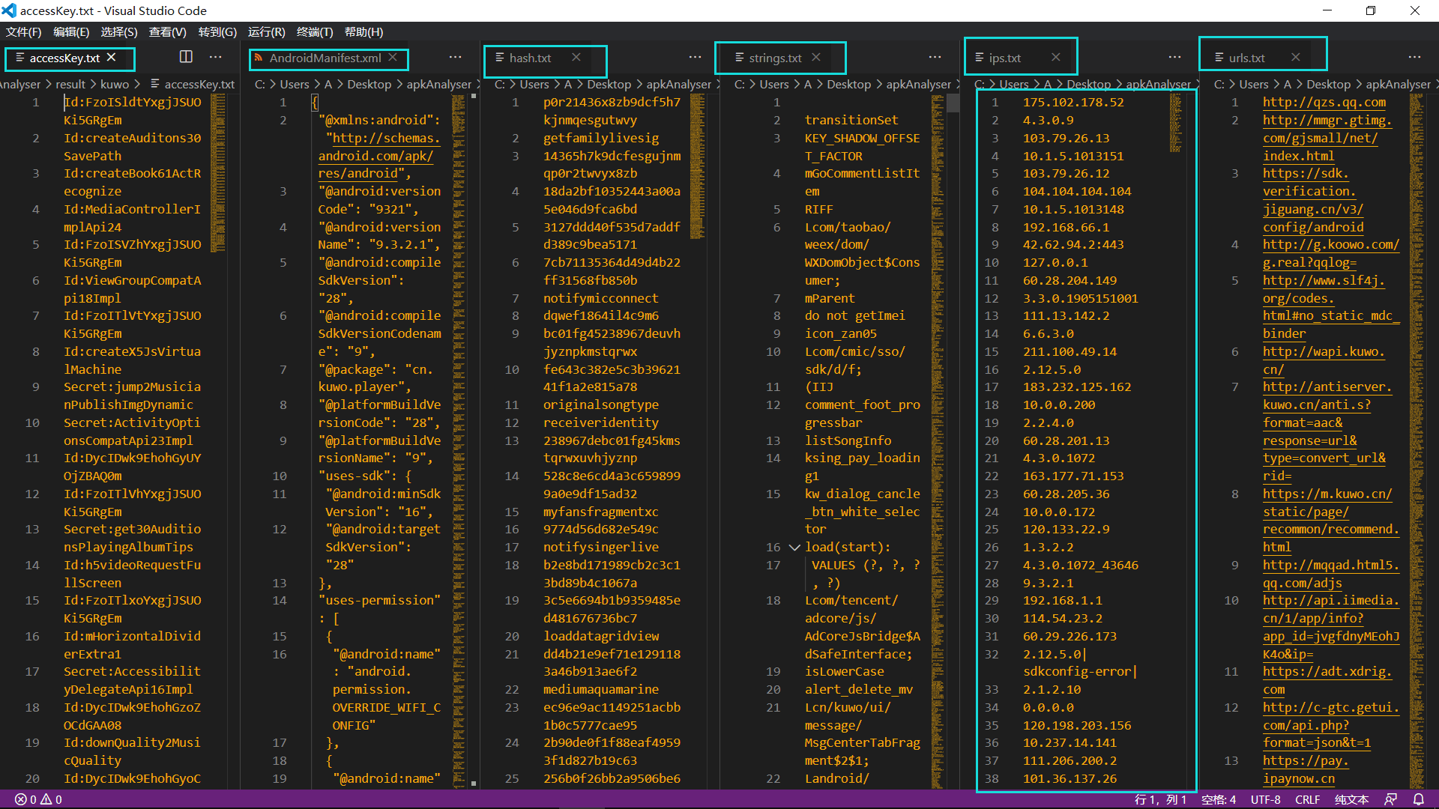Click the errors count icon in status bar
Viewport: 1439px width, 809px height.
[x=21, y=799]
